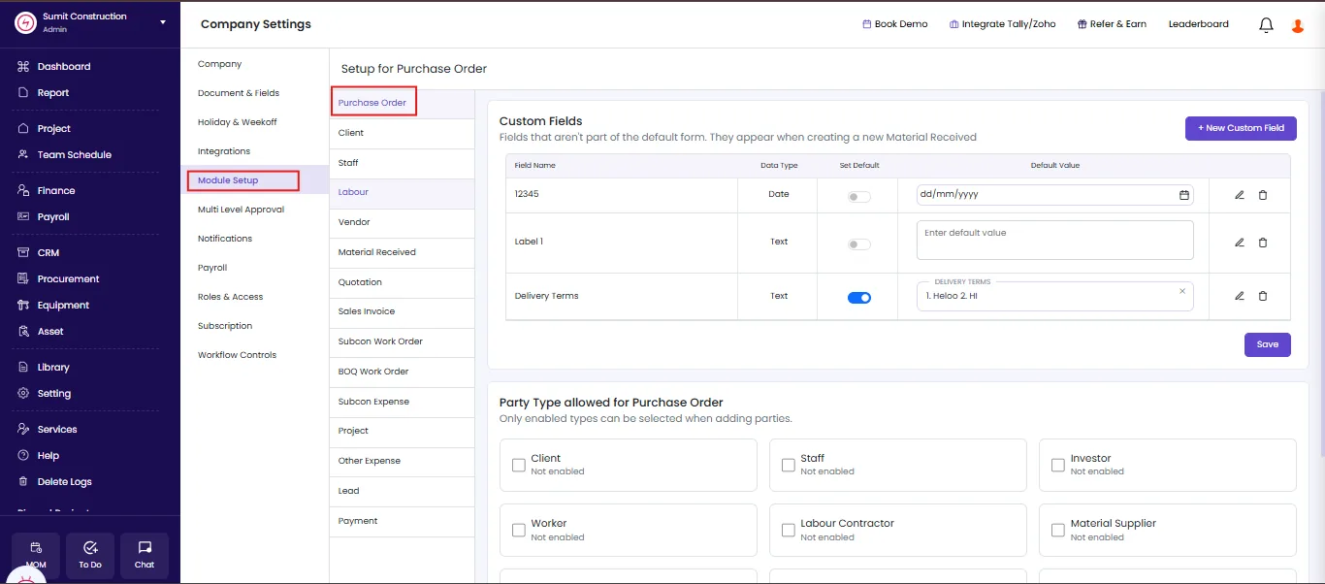
Task: Open the To Do shortcut button
Action: (x=90, y=555)
